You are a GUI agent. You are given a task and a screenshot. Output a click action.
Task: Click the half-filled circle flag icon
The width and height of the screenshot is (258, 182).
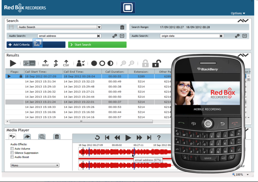[110, 63]
